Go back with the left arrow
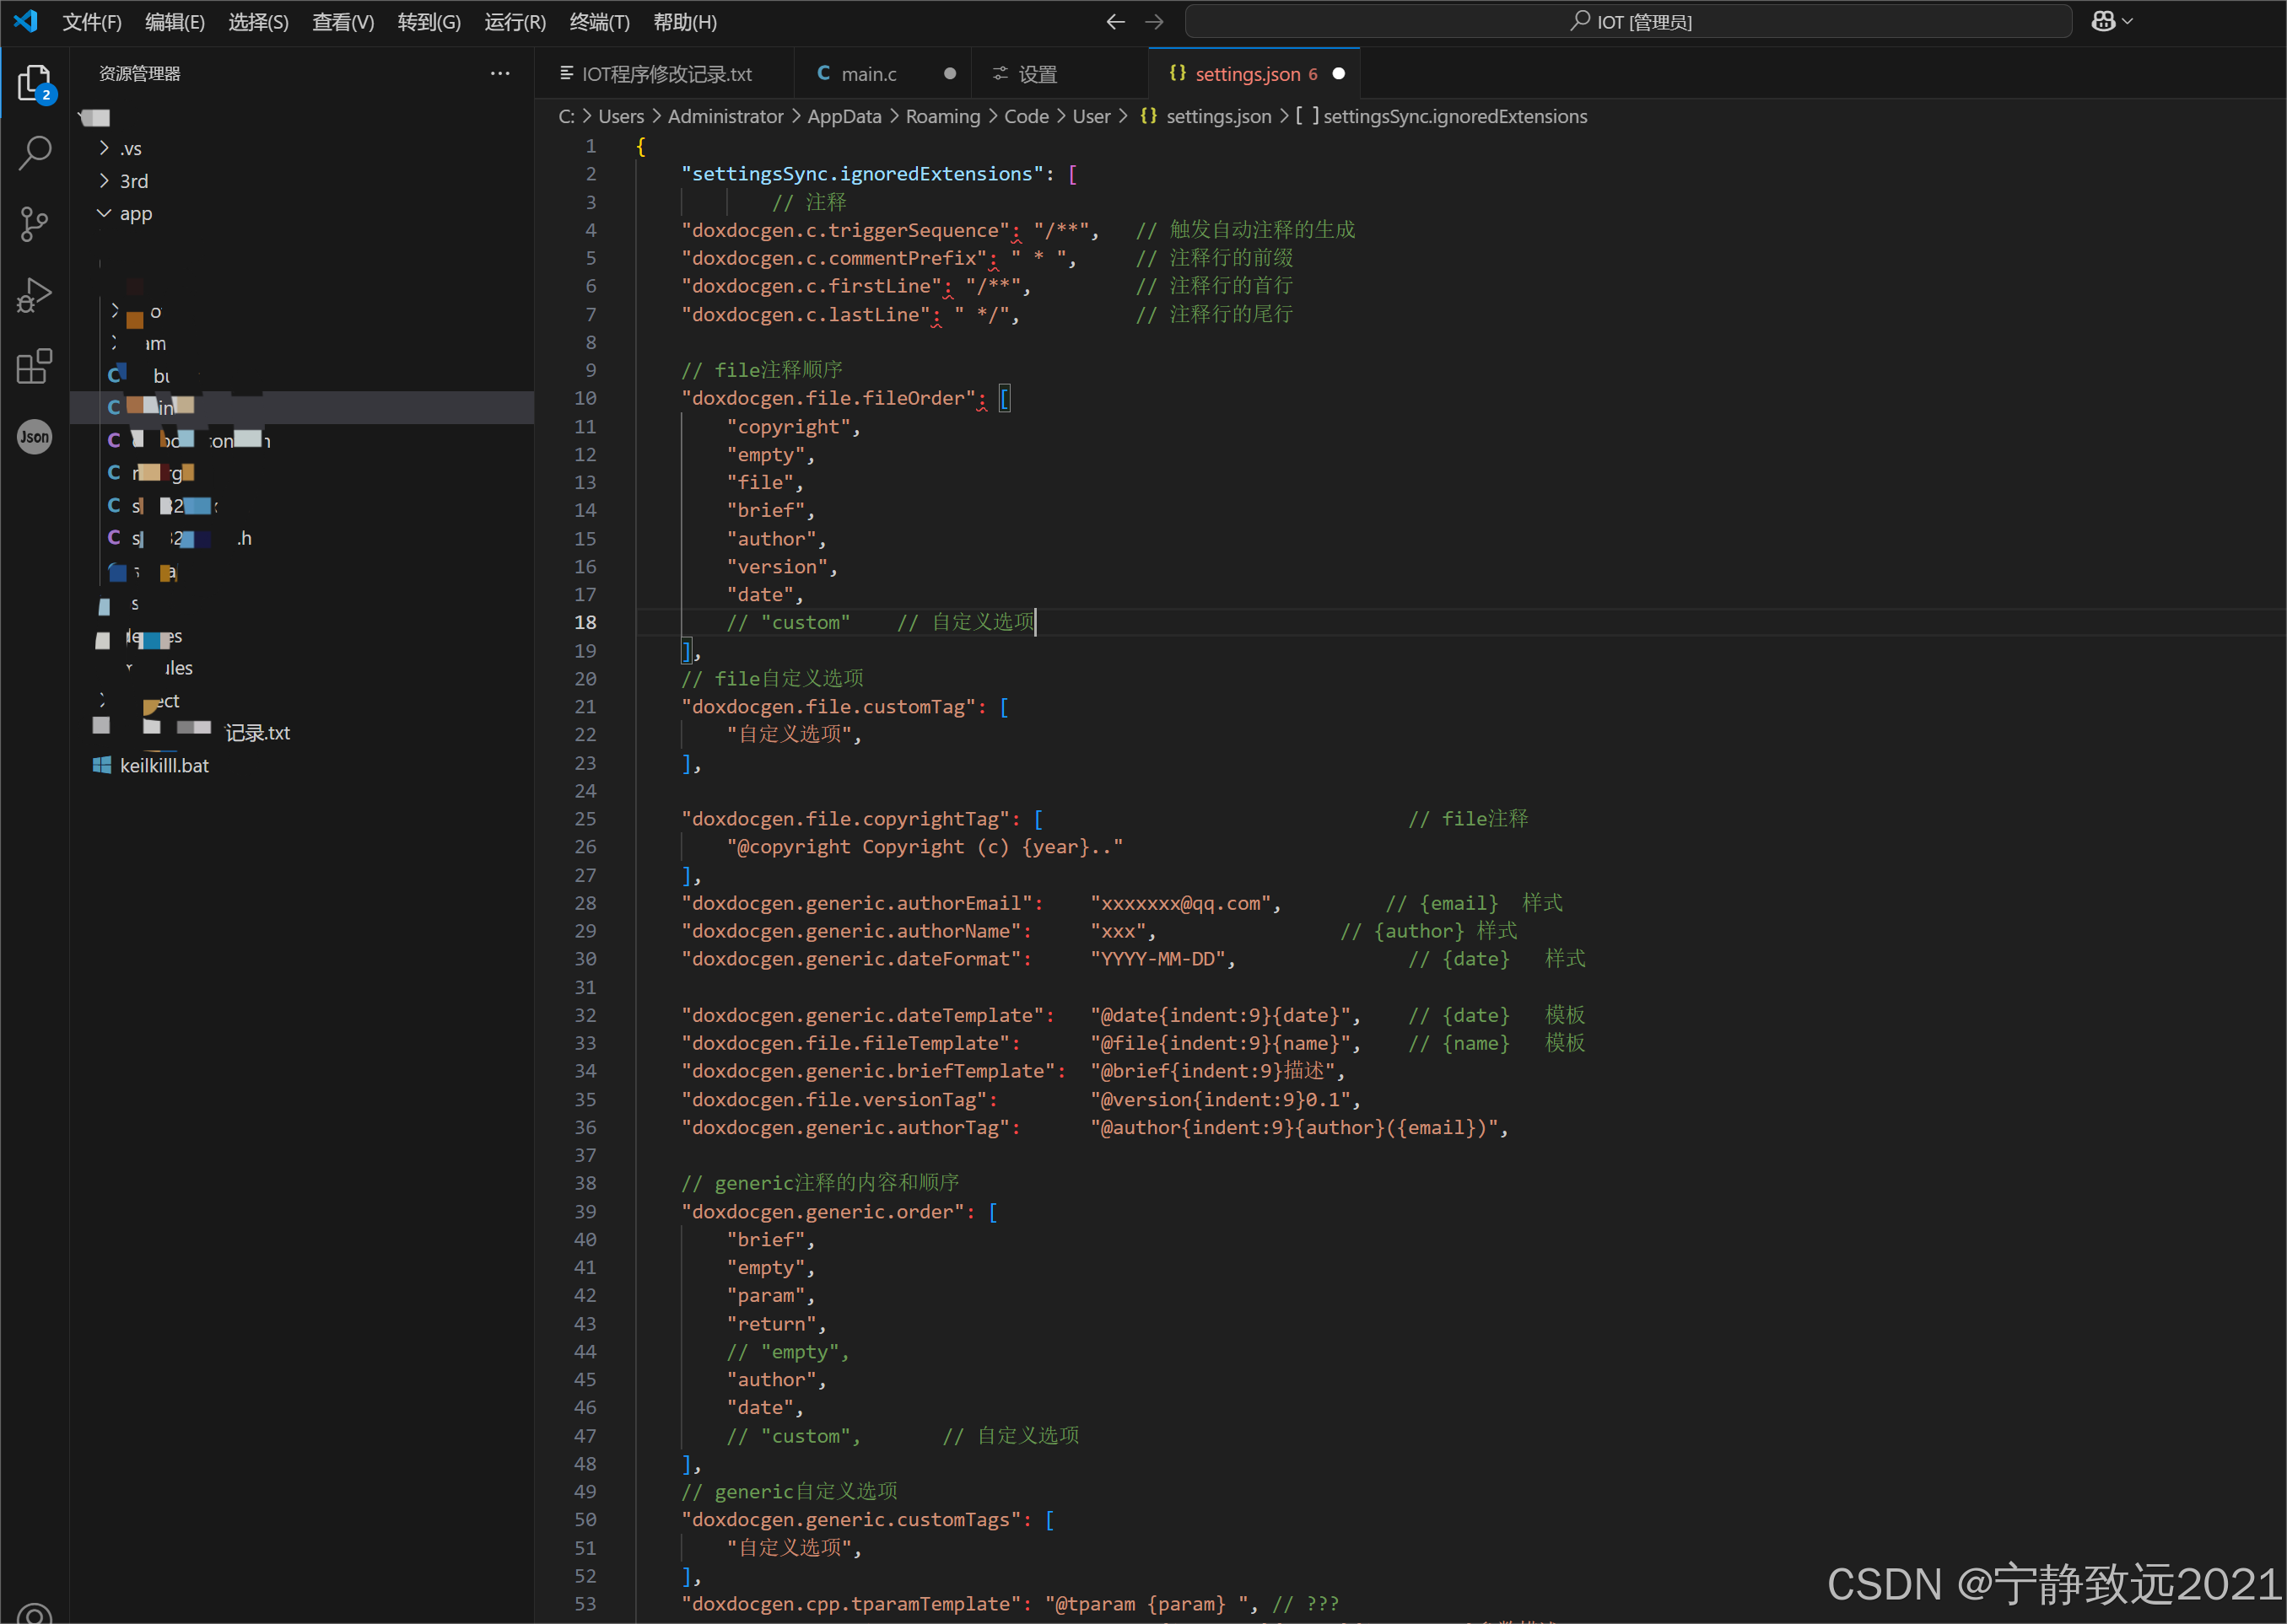Viewport: 2287px width, 1624px height. tap(1115, 21)
